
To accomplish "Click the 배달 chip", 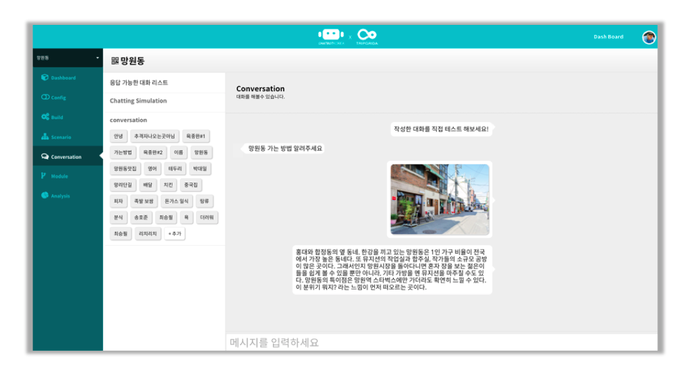I will click(148, 184).
